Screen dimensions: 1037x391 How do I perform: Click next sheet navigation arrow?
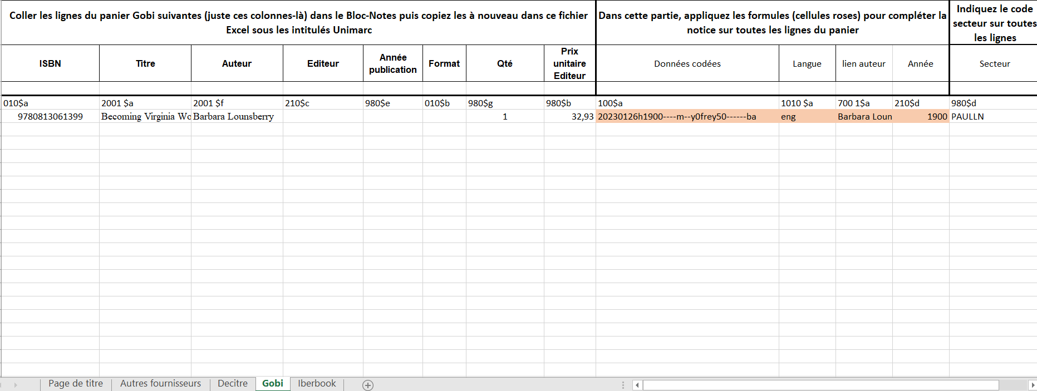click(x=16, y=385)
